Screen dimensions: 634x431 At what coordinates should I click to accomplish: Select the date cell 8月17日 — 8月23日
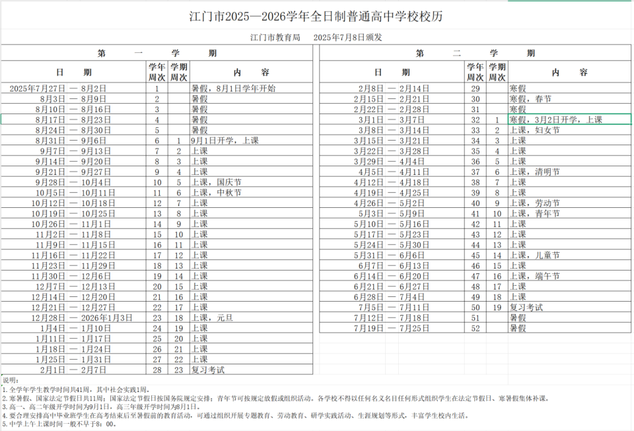73,119
